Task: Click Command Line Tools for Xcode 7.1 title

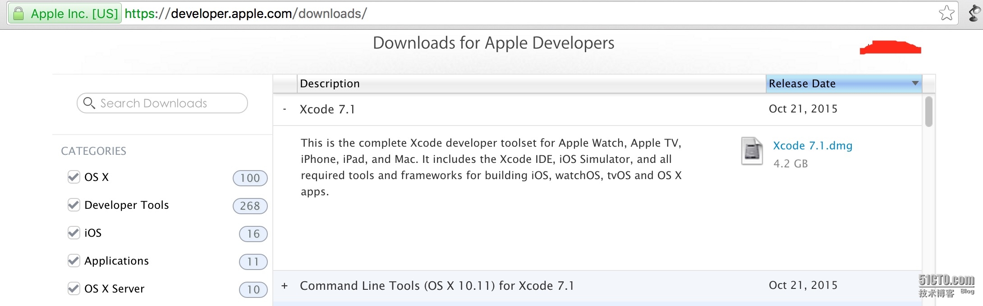Action: coord(437,286)
